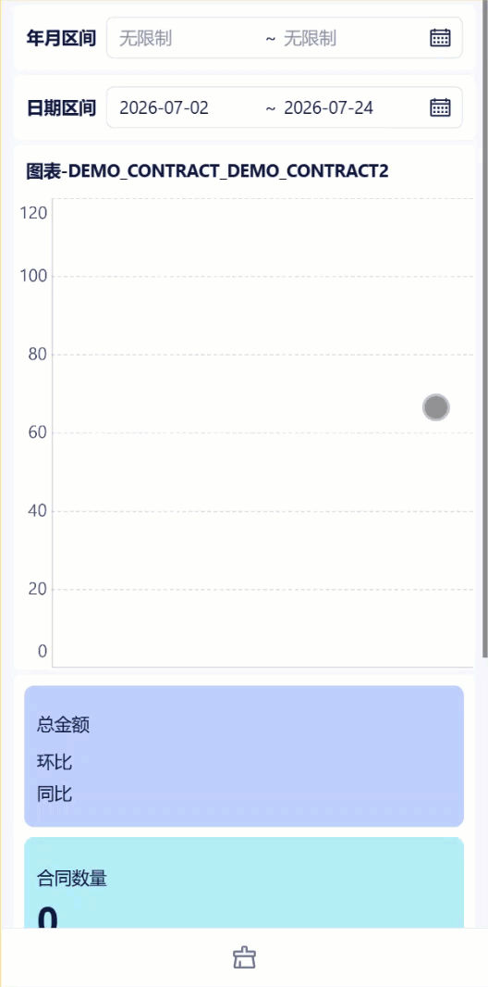This screenshot has height=987, width=488.
Task: Tap the 合同数量 card label
Action: tap(72, 878)
